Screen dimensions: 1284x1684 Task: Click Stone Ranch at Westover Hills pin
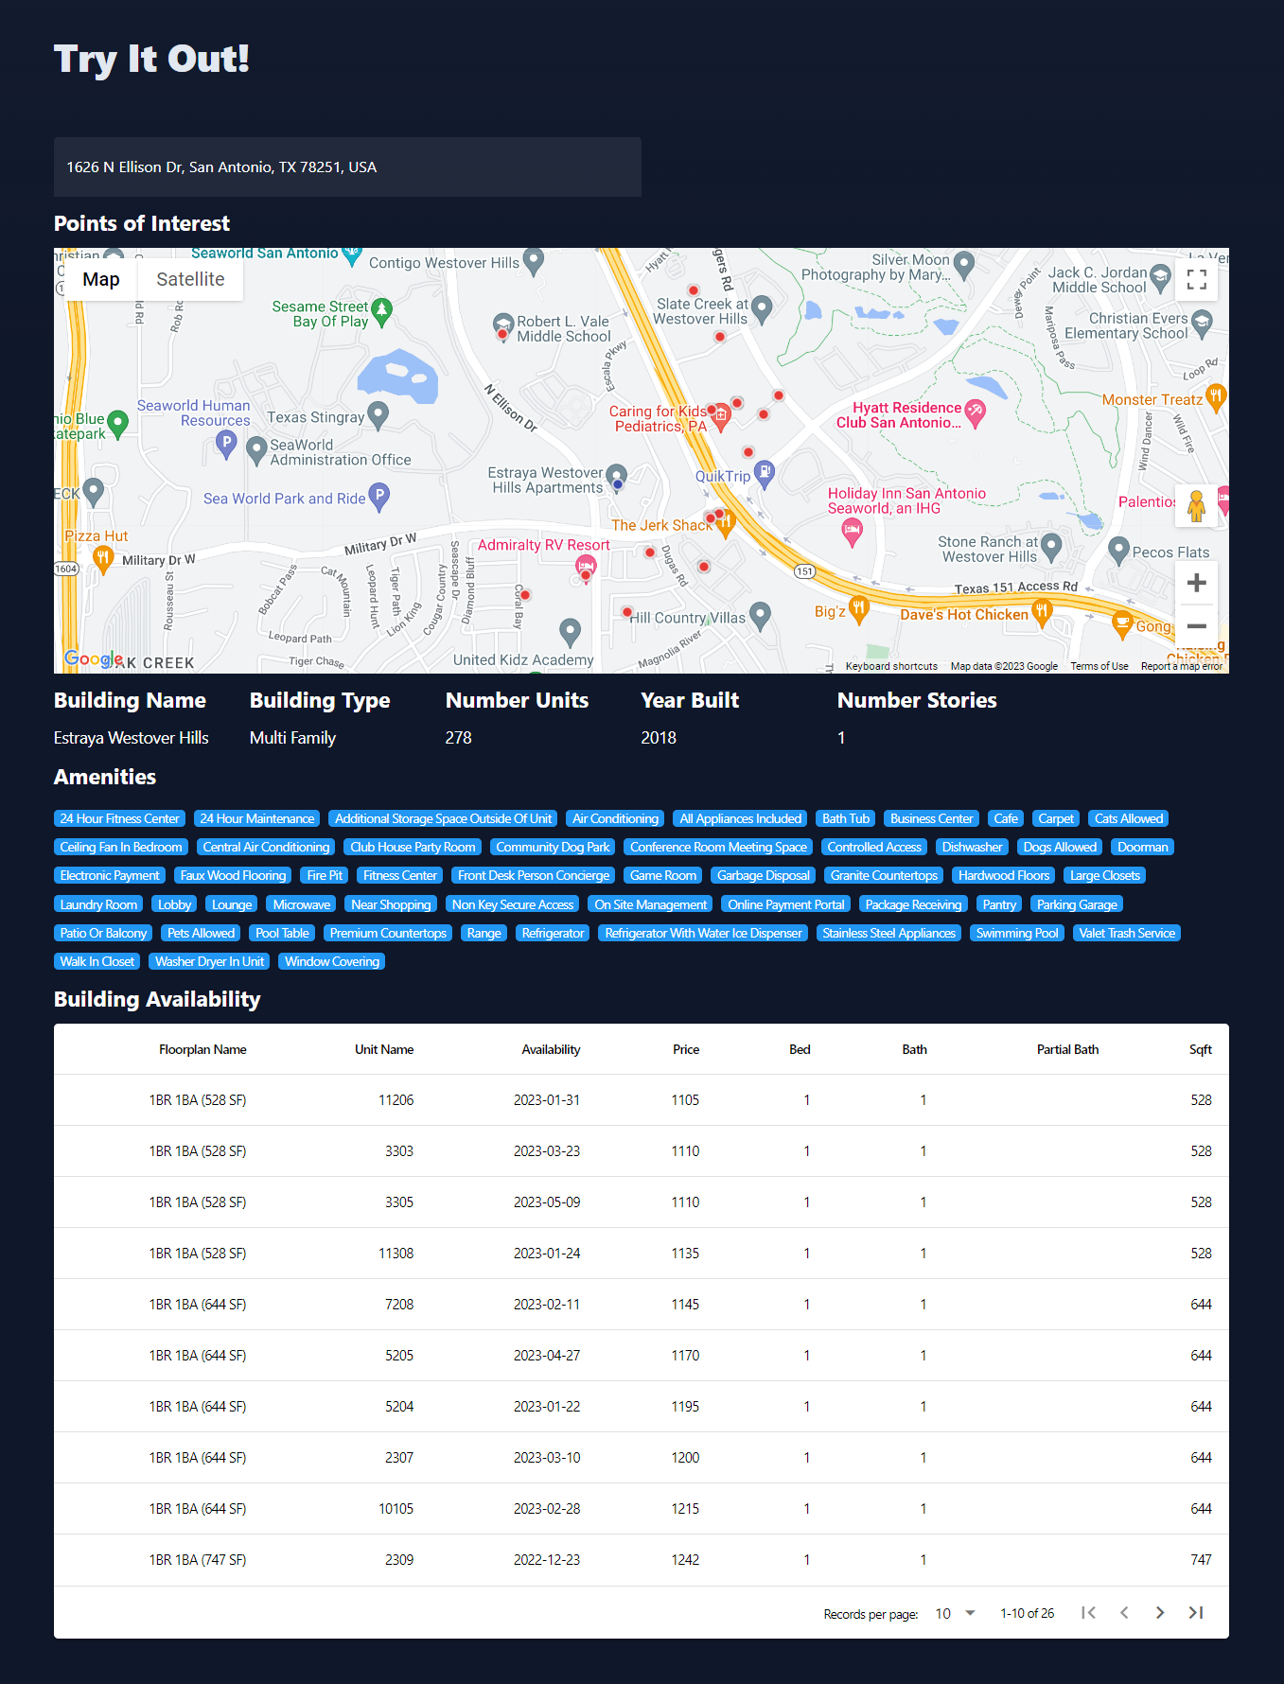[1050, 546]
